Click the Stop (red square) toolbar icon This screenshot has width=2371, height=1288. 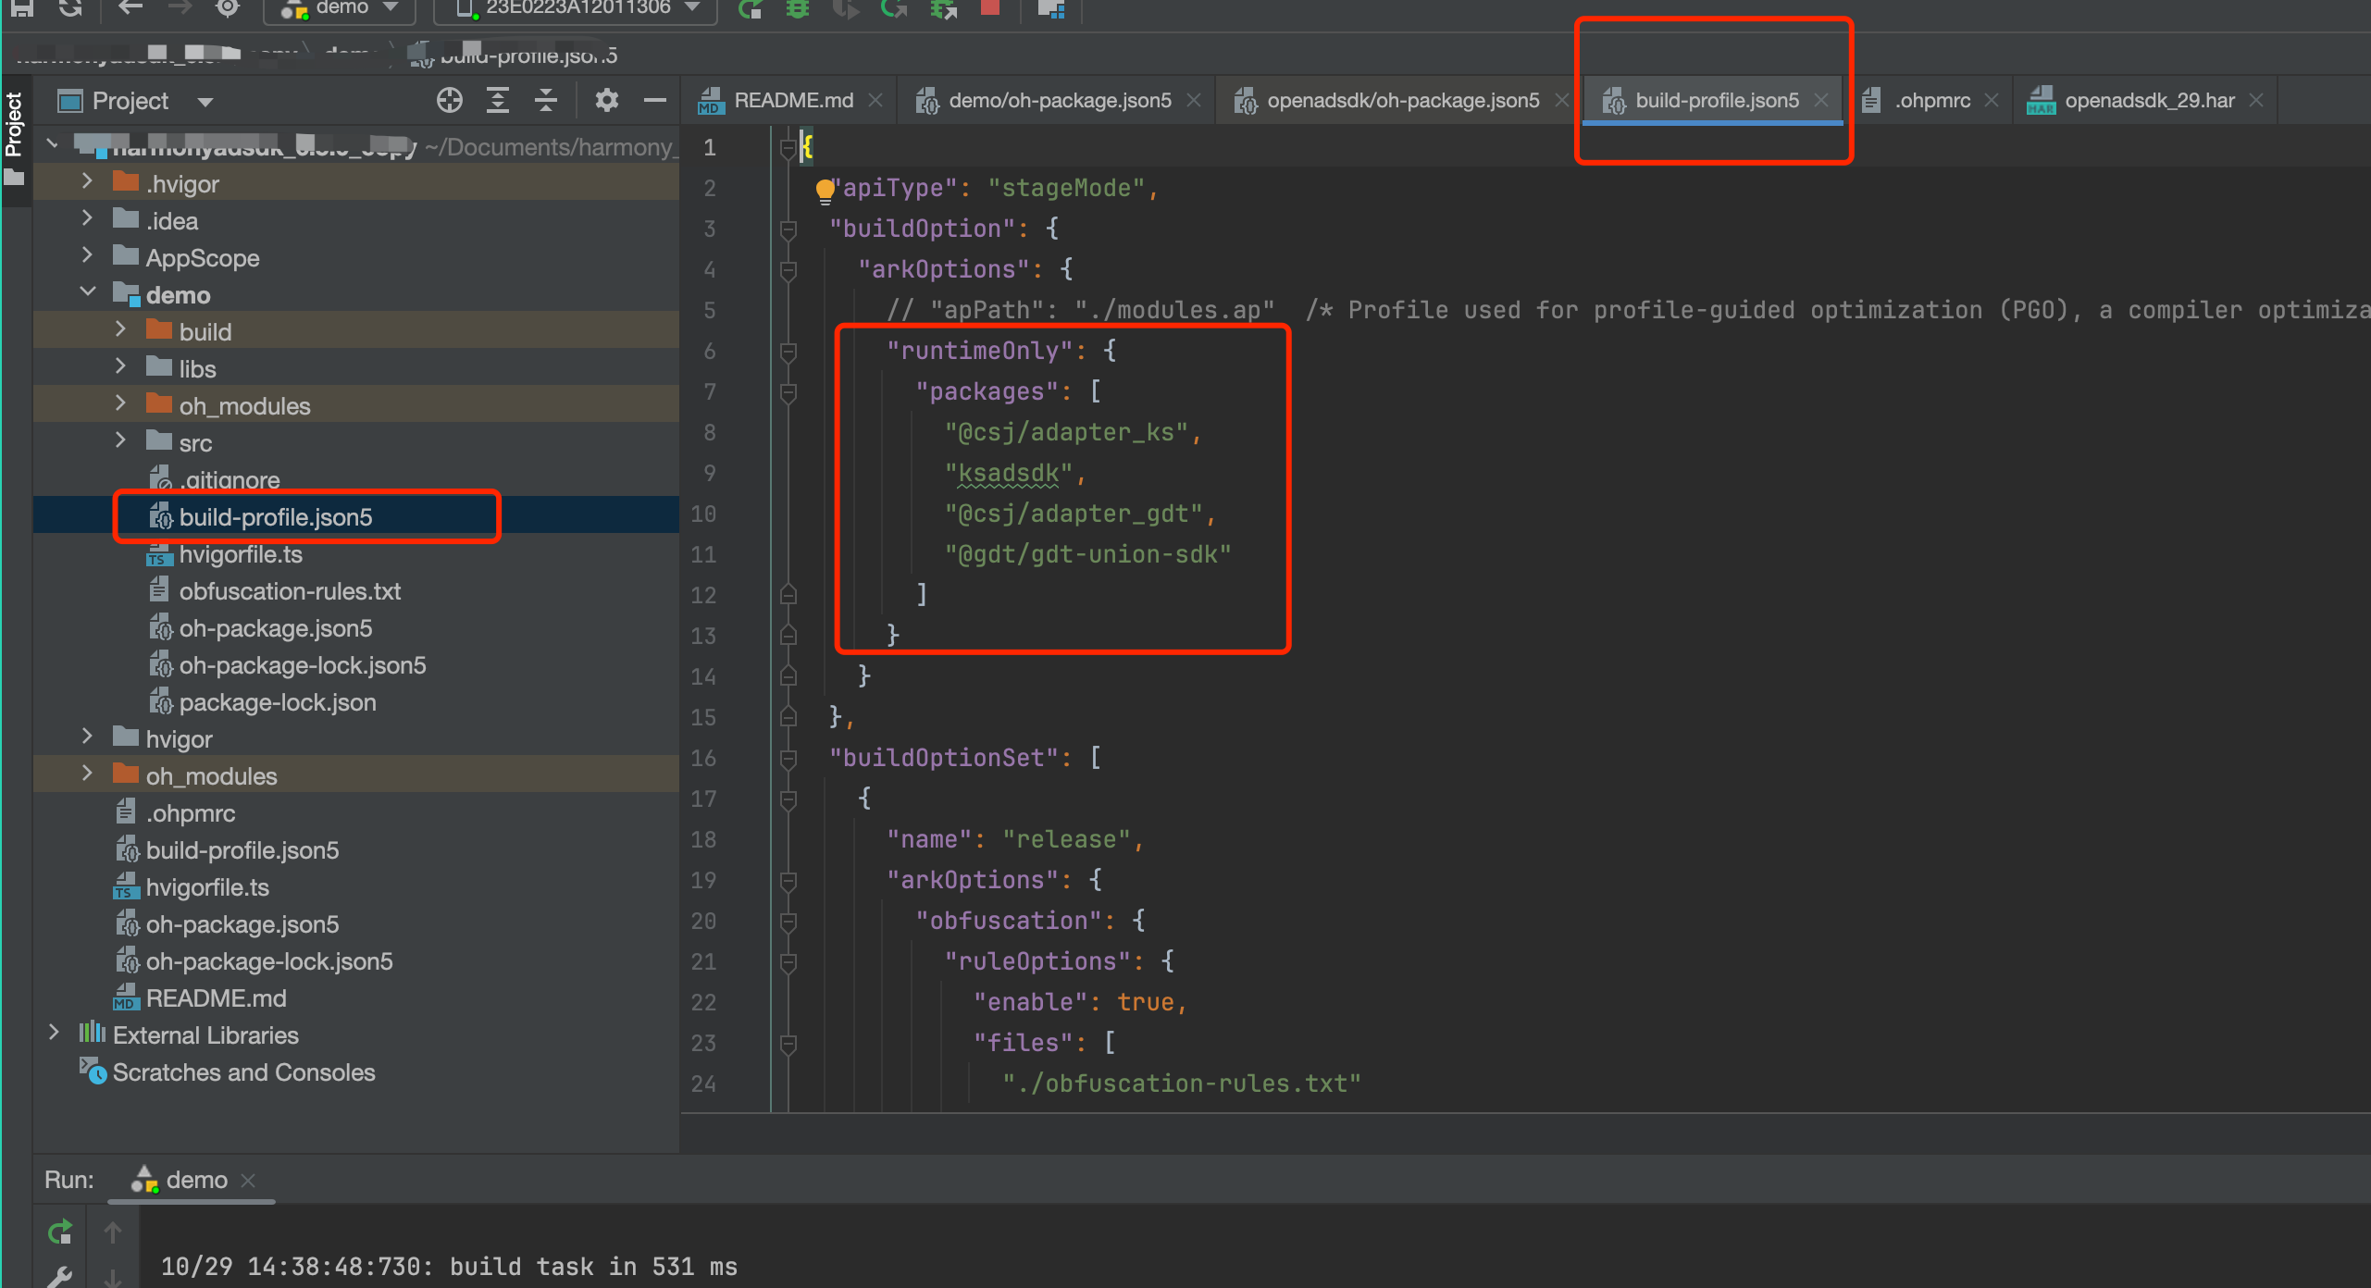pos(989,7)
